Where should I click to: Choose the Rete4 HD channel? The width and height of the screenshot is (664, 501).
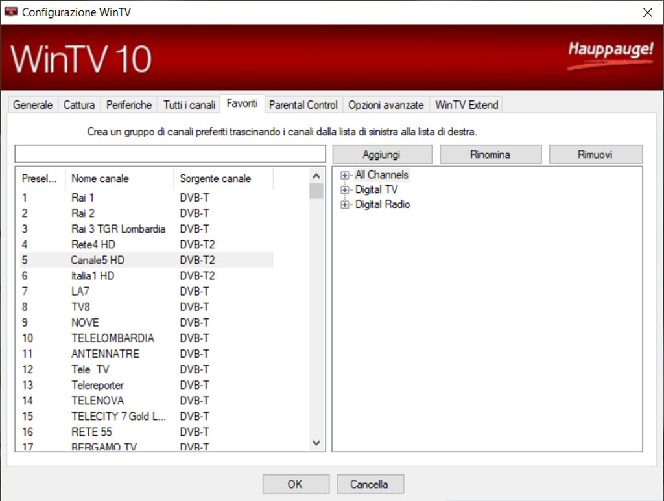(147, 244)
